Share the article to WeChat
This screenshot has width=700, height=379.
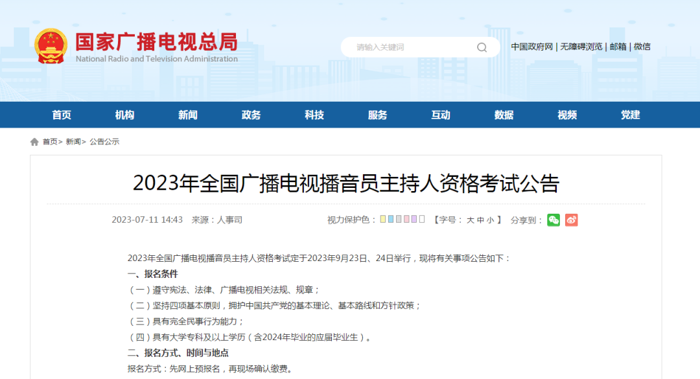point(553,220)
